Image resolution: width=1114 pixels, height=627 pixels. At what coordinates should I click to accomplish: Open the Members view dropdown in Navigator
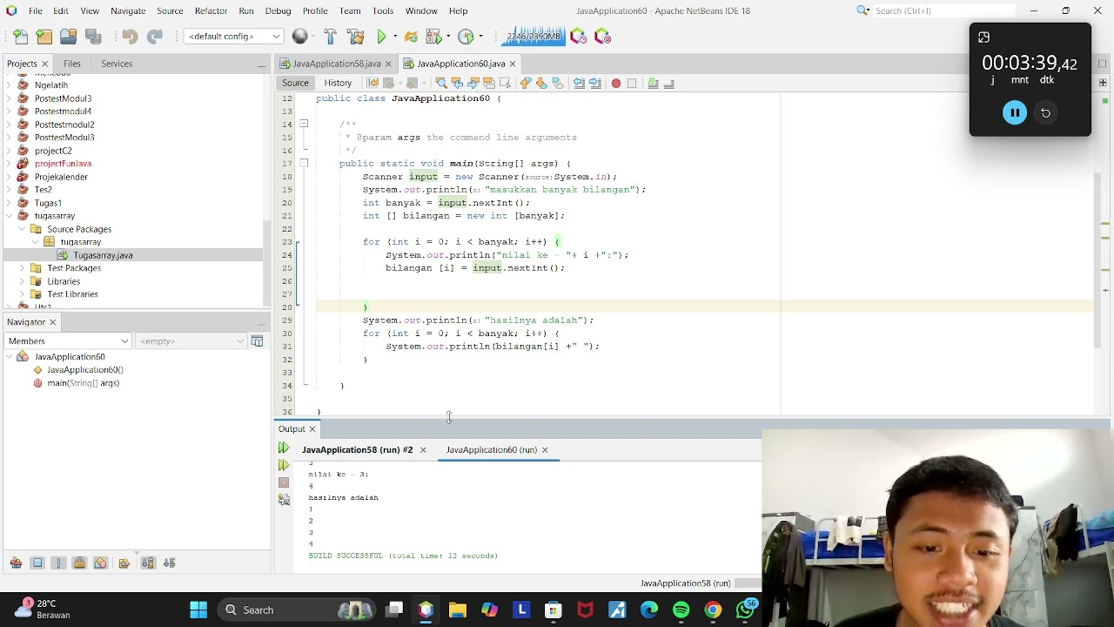pyautogui.click(x=68, y=341)
